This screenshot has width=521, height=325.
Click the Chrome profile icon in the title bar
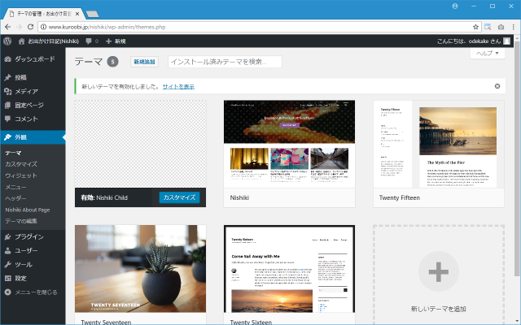tap(455, 6)
